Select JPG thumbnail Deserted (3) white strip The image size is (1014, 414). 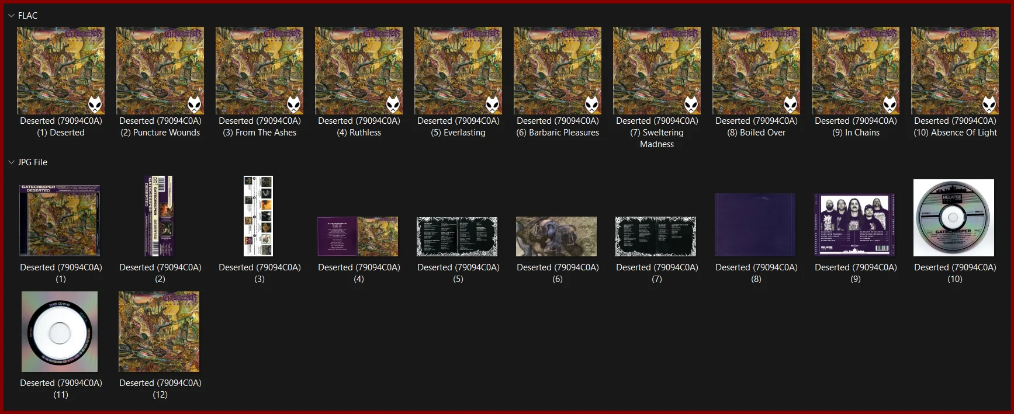(x=258, y=216)
